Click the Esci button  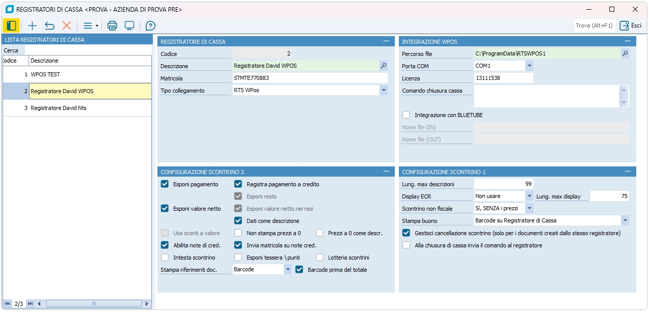[x=631, y=25]
